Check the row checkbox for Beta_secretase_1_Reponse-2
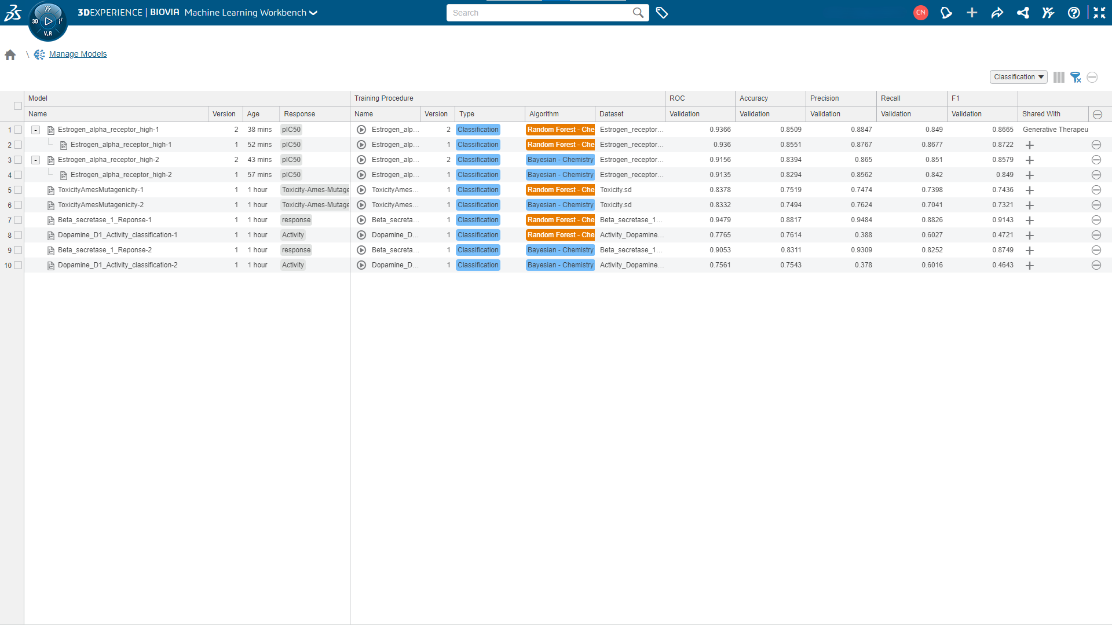Screen dimensions: 1112x625 pos(18,250)
